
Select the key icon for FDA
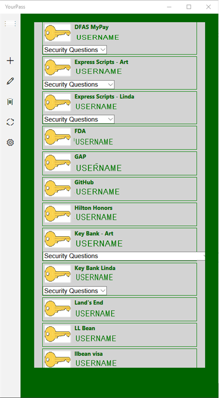tap(58, 137)
